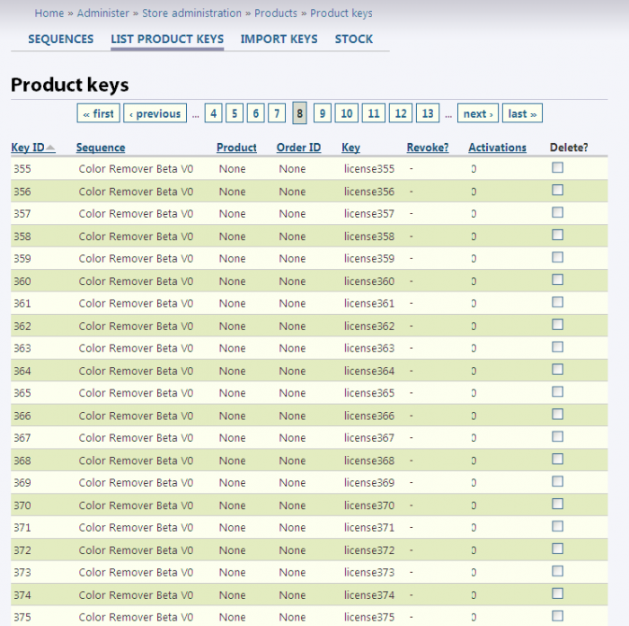
Task: Open page 9 of product keys
Action: (322, 113)
